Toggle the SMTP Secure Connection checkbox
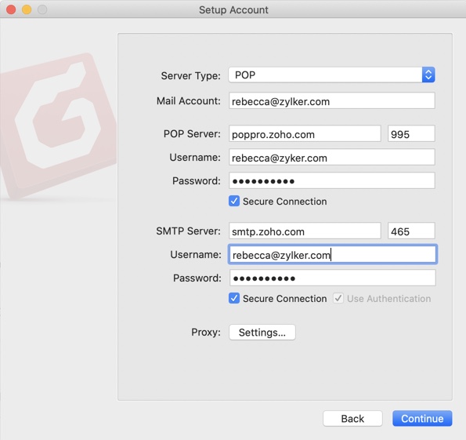This screenshot has height=440, width=466. pos(234,298)
